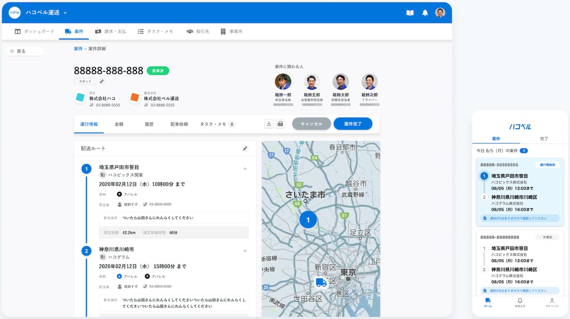Click the 案件完了 button

(x=353, y=124)
